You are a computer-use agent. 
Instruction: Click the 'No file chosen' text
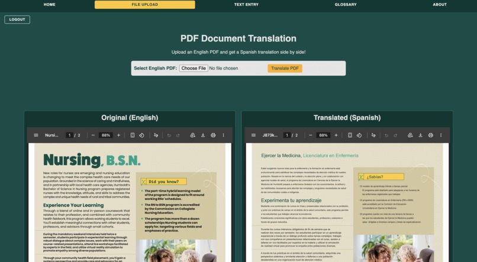coord(224,69)
